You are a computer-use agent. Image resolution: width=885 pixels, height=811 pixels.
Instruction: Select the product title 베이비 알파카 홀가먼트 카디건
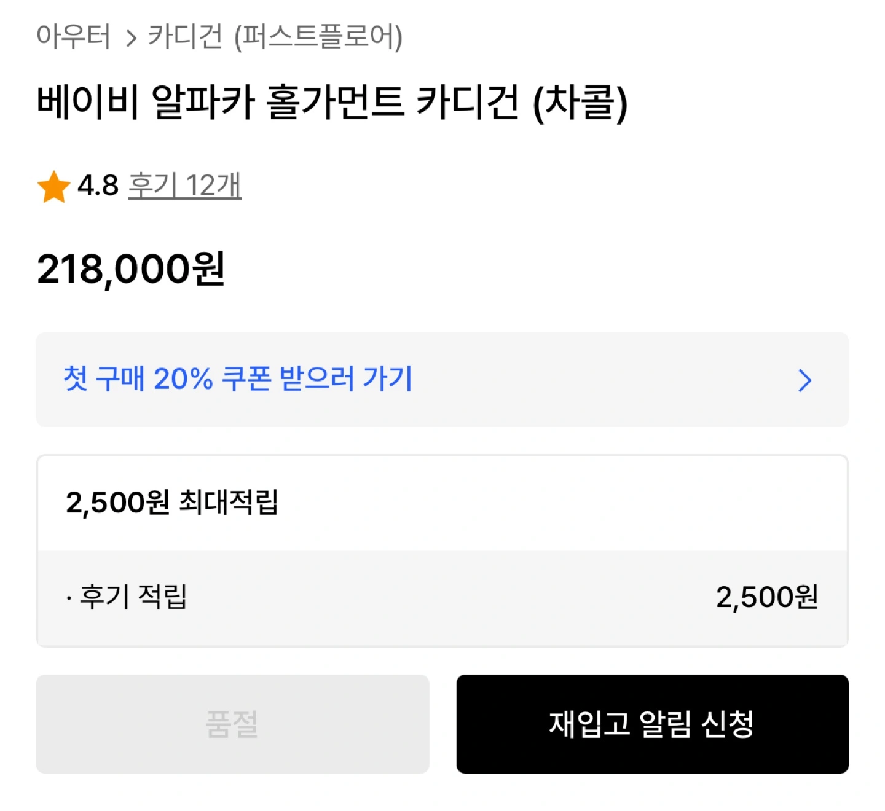click(278, 102)
